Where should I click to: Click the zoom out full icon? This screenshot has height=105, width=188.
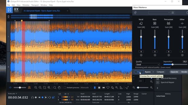click(49, 87)
